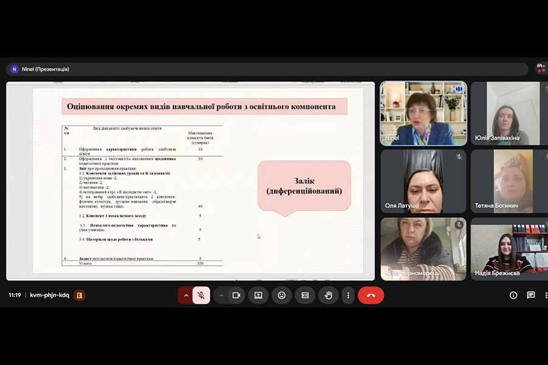This screenshot has width=548, height=365.
Task: Open video settings arrow beside camera
Action: pyautogui.click(x=221, y=296)
